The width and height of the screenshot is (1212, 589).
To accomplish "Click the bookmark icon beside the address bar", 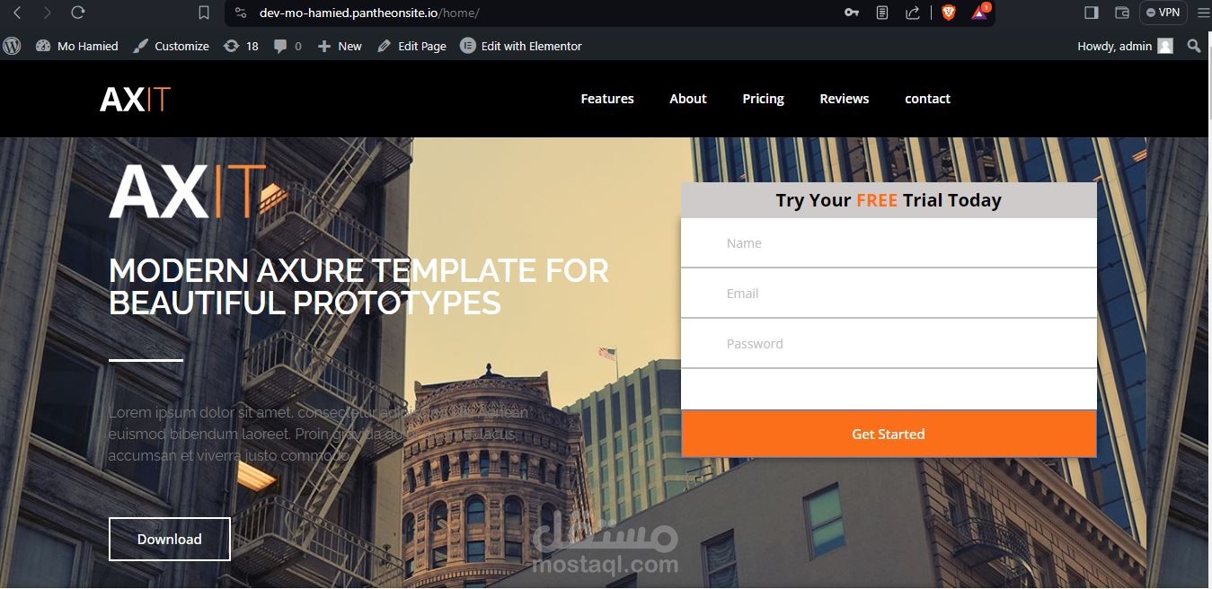I will click(x=204, y=13).
